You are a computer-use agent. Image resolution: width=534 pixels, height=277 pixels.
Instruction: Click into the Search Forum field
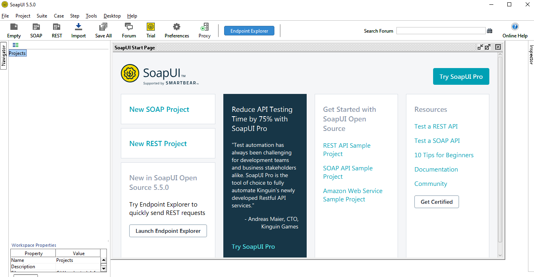coord(441,31)
